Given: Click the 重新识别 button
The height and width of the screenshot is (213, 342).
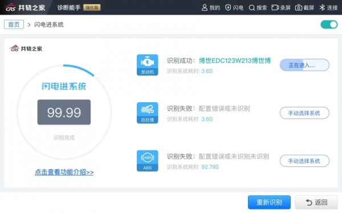Looking at the screenshot, I should pos(269,202).
